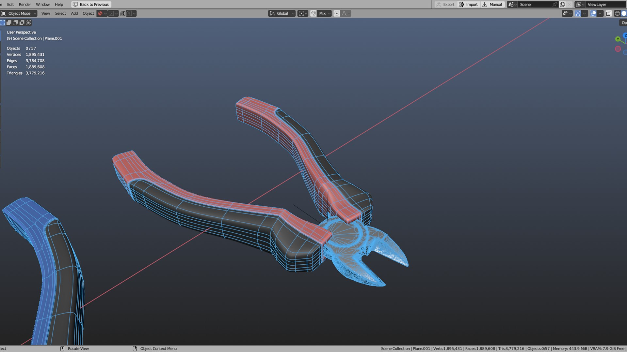Open the Window menu
The height and width of the screenshot is (352, 627).
coord(43,5)
